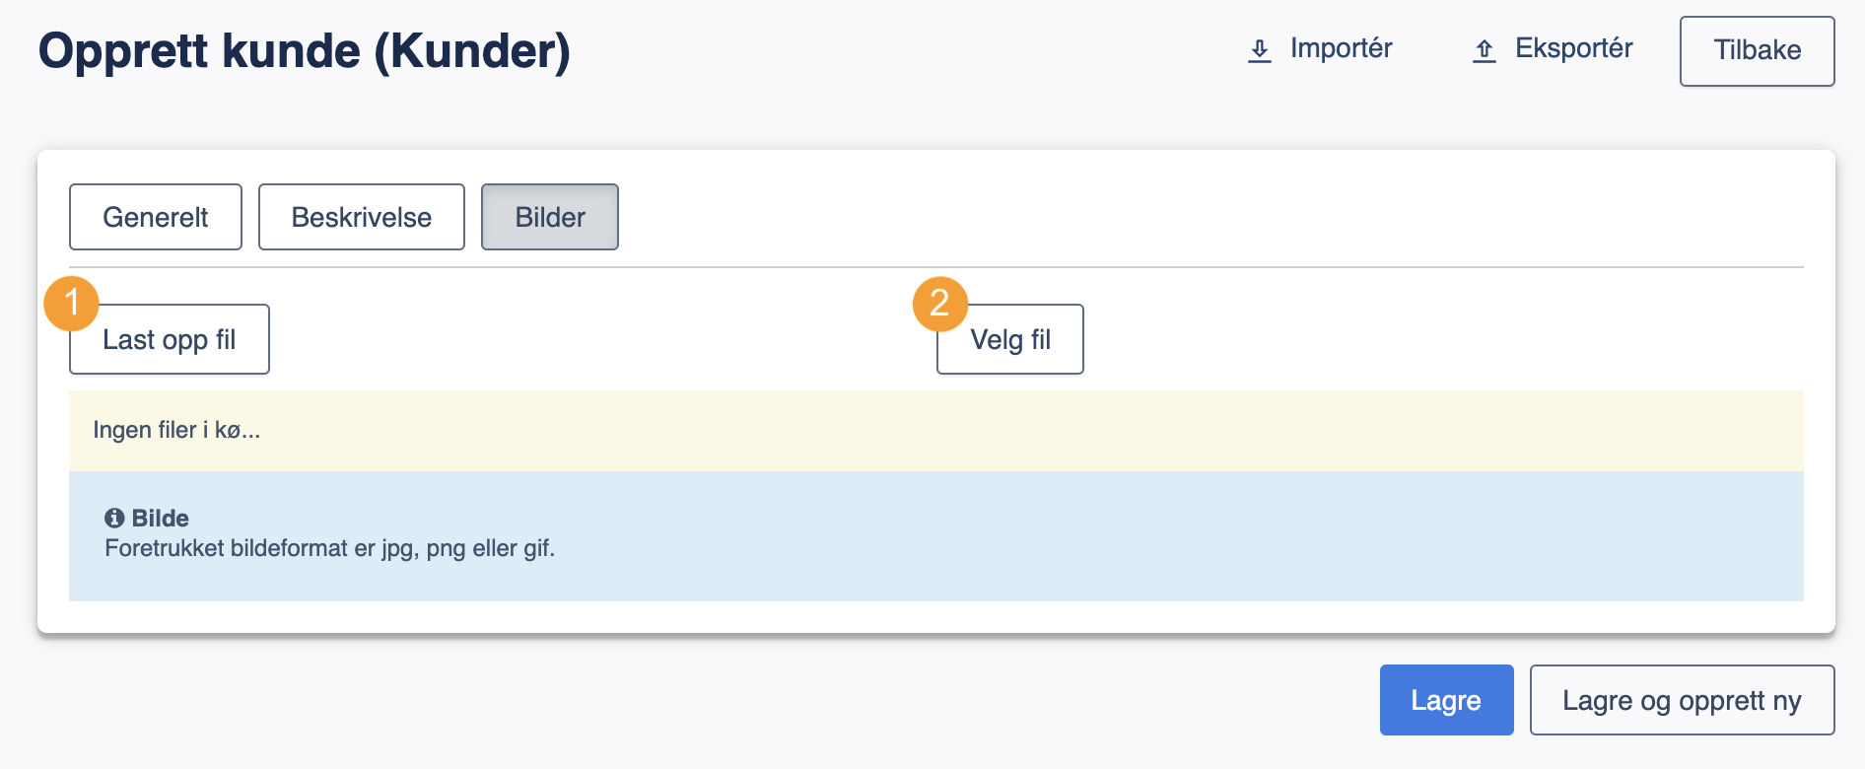Click the 'Opprett kunde (Kunder)' page heading
1865x769 pixels.
[305, 51]
